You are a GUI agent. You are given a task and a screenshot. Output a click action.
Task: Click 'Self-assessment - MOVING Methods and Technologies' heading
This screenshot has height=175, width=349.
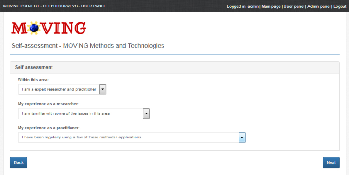click(x=88, y=46)
